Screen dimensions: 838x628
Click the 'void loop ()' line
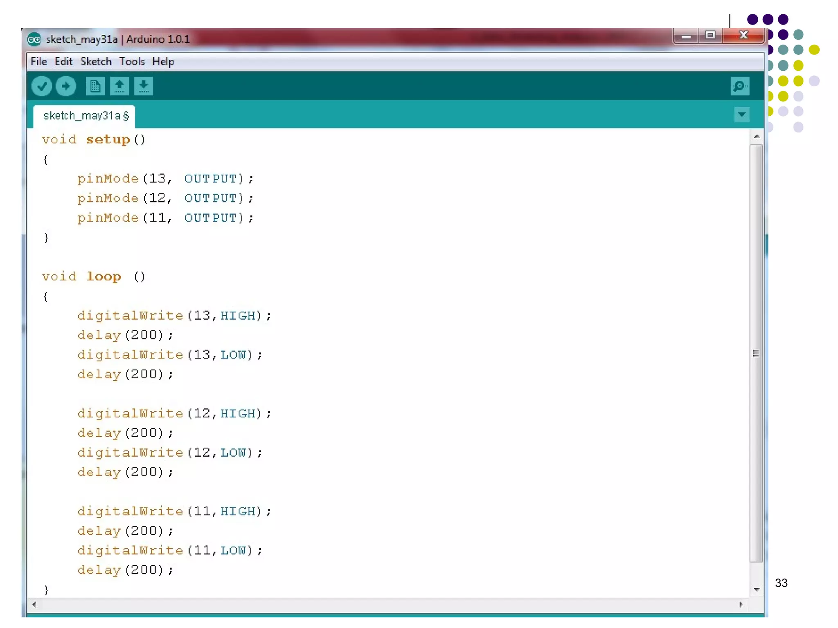(94, 277)
